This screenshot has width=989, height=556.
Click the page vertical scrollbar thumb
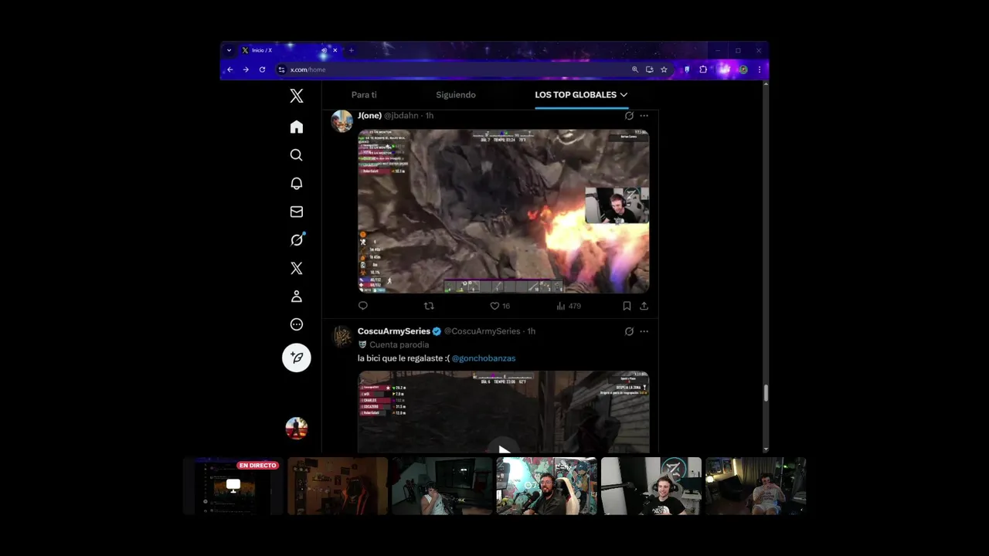click(x=766, y=393)
